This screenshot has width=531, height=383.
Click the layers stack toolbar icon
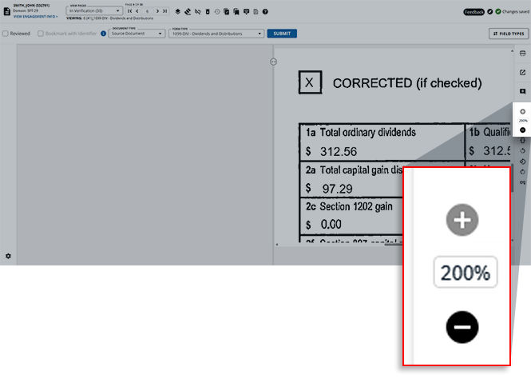178,11
